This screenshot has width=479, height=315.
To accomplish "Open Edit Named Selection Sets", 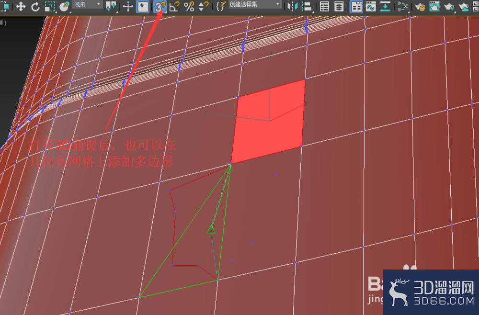I will (221, 6).
